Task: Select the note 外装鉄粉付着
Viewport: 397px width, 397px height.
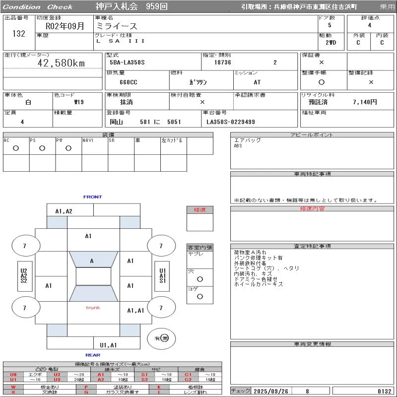Action: [250, 263]
